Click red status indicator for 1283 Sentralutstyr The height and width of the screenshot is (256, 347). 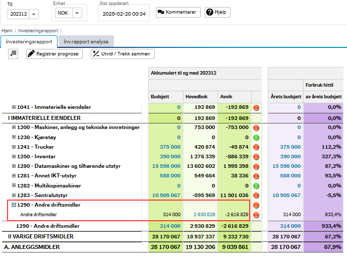pyautogui.click(x=256, y=196)
